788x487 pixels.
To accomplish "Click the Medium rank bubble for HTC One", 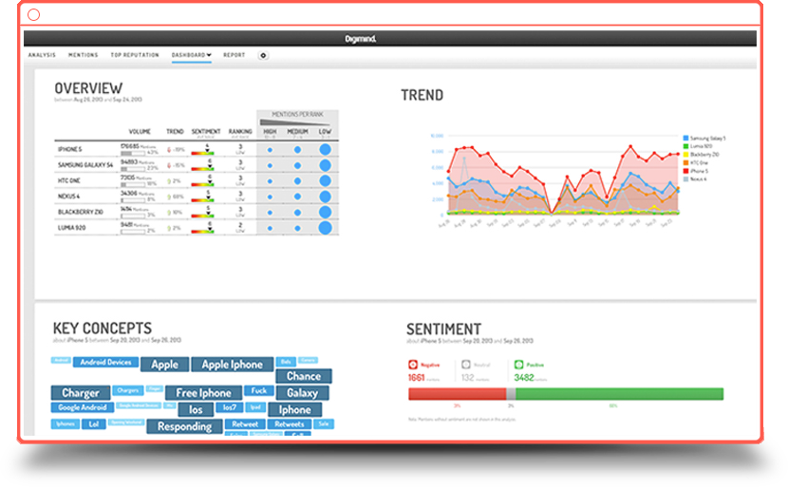I will pyautogui.click(x=297, y=180).
